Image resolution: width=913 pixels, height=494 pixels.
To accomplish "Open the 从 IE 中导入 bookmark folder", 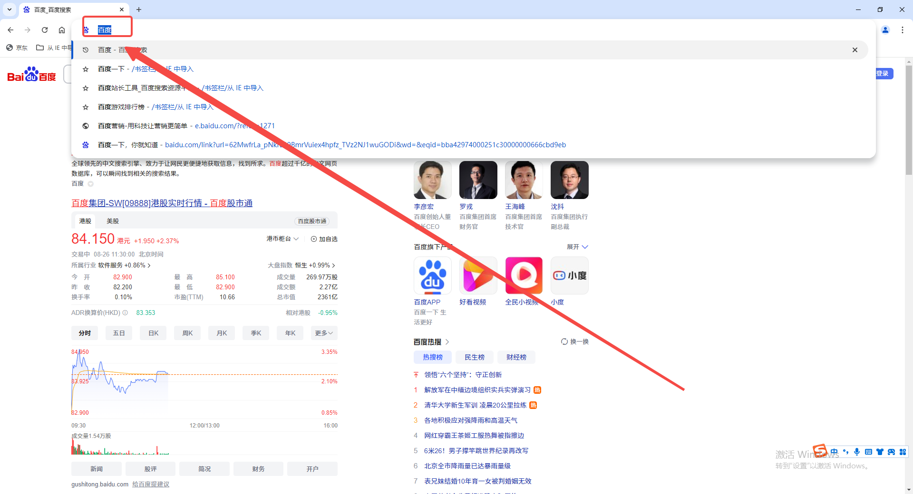I will 54,47.
